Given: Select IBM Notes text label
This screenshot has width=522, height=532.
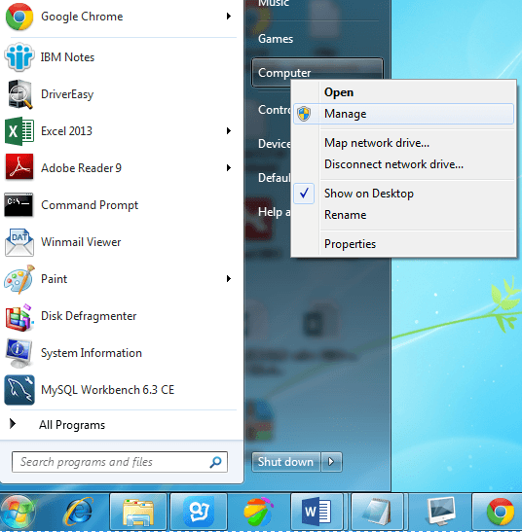Looking at the screenshot, I should tap(67, 57).
